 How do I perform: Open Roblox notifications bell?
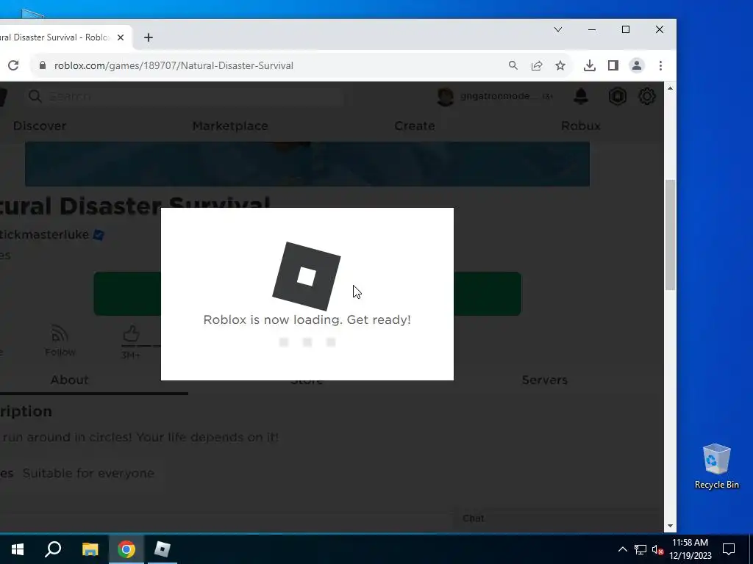click(581, 96)
